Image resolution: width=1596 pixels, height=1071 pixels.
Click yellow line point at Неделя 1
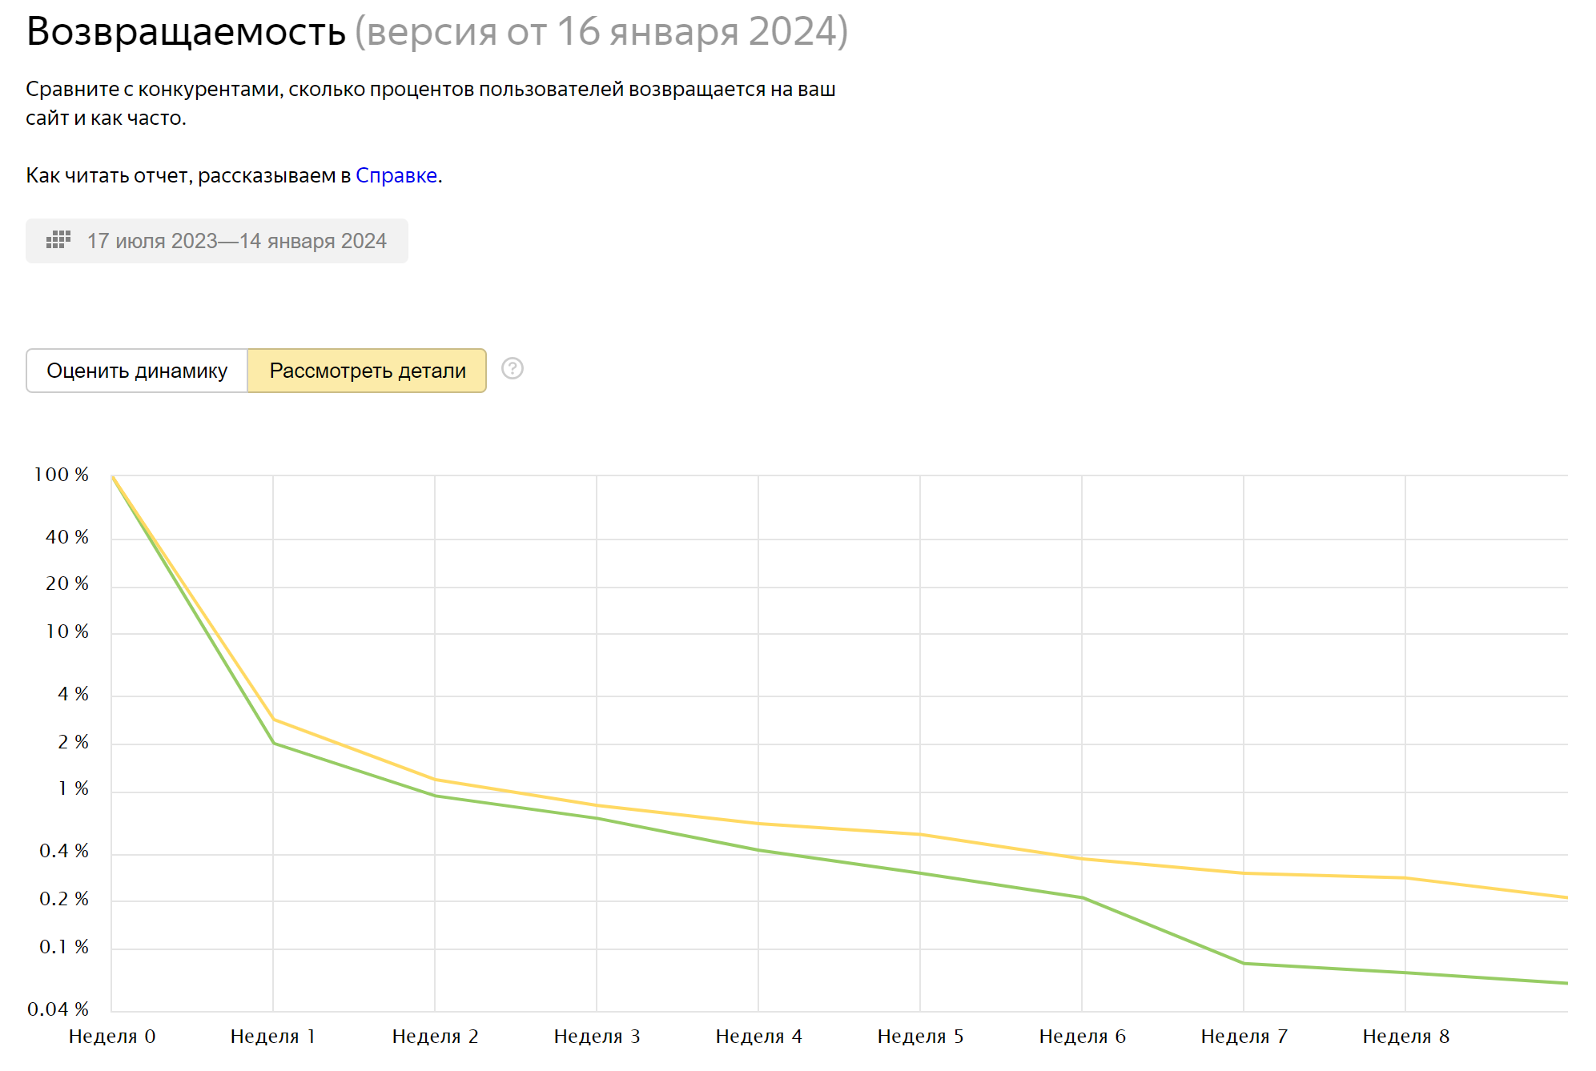273,719
